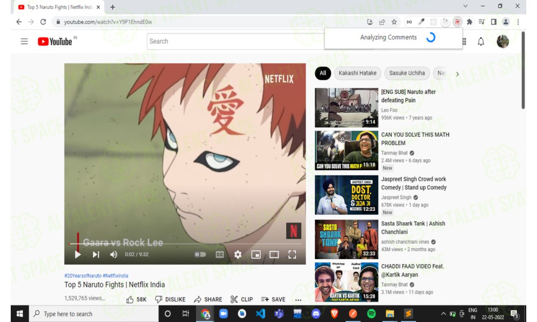Open YouTube notifications bell
Screen dimensions: 537x322
[481, 42]
